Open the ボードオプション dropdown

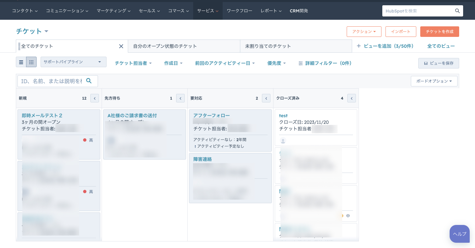pos(434,81)
